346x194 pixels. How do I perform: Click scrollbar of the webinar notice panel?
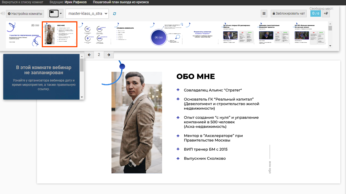(82, 66)
